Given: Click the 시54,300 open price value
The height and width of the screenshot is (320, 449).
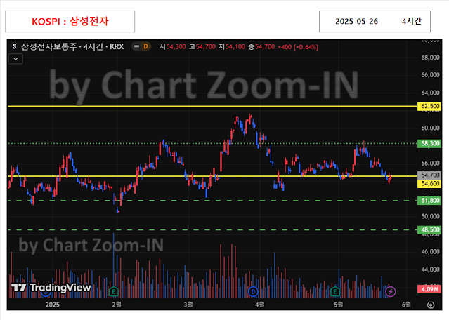Looking at the screenshot, I should (173, 46).
